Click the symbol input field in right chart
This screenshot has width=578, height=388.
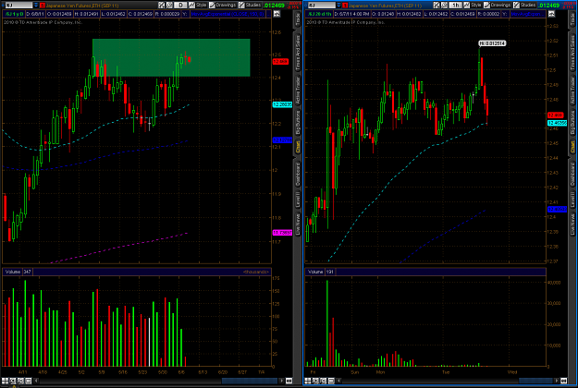[322, 6]
